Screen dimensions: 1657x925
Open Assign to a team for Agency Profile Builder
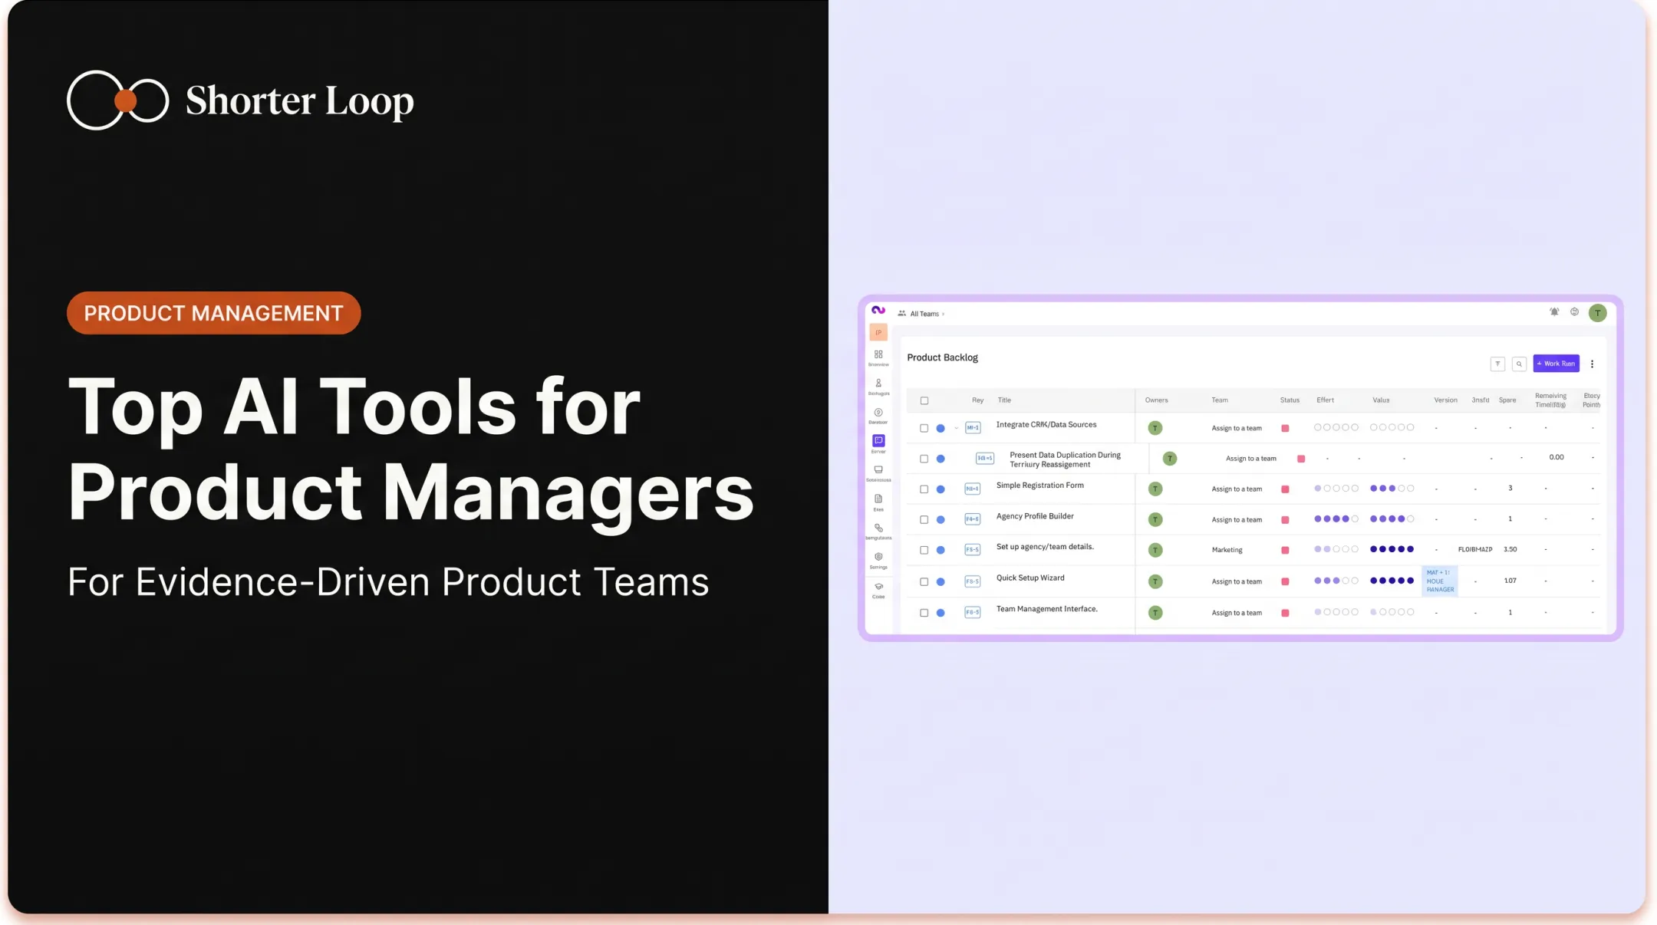1237,519
